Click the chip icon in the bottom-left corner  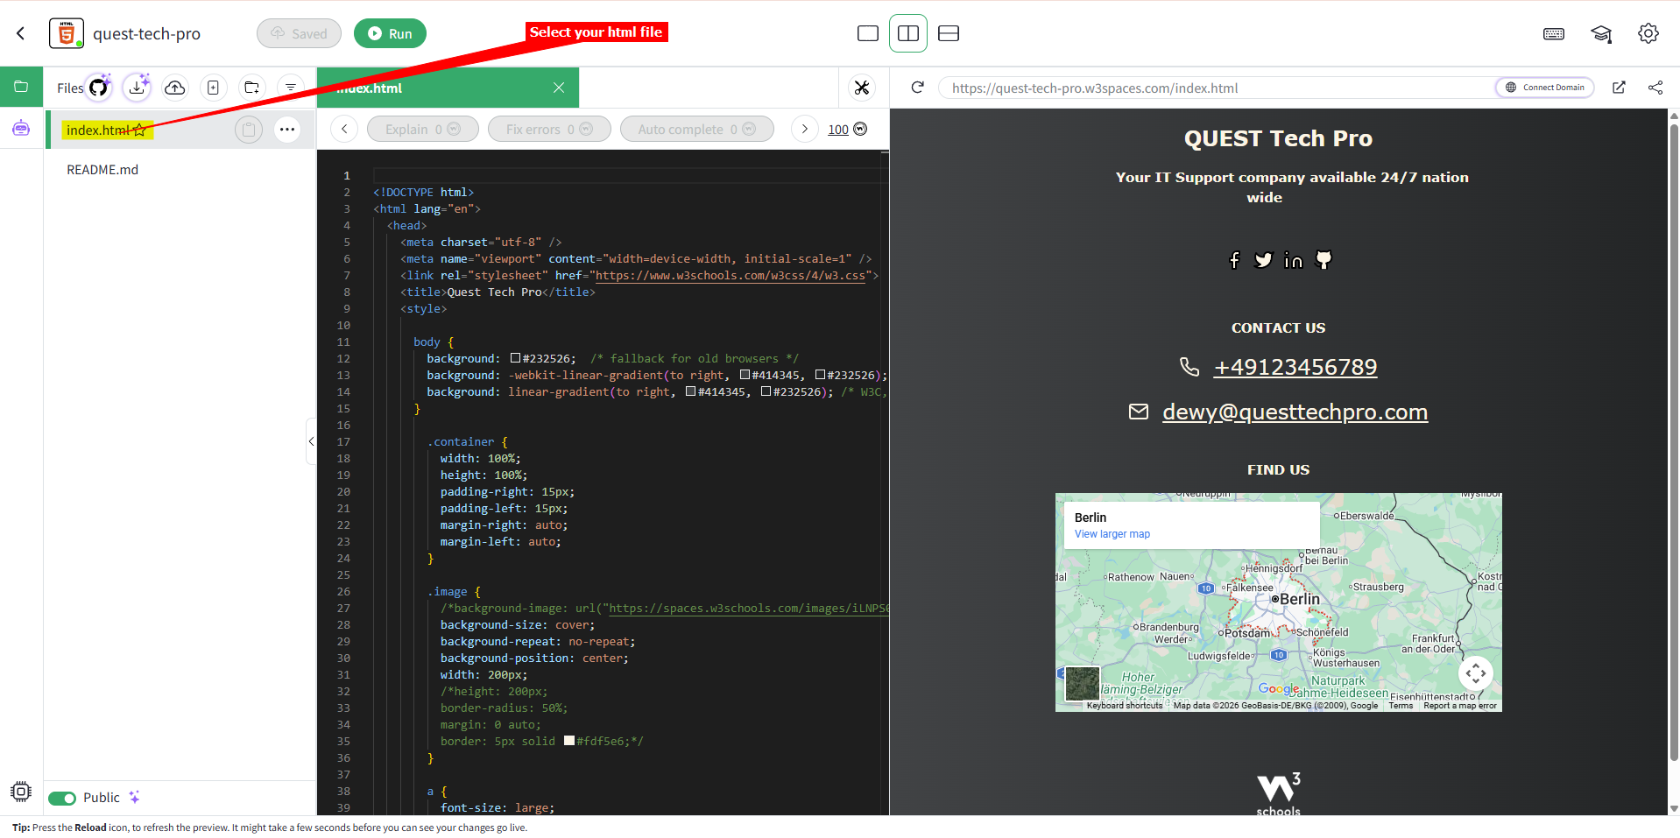pyautogui.click(x=21, y=792)
